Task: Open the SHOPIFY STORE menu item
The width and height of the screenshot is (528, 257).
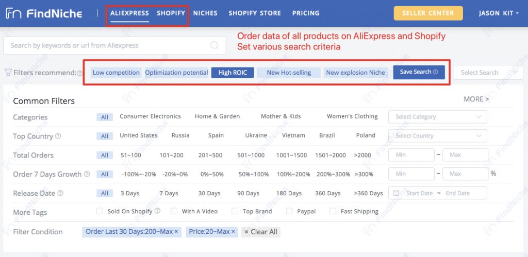Action: click(255, 13)
